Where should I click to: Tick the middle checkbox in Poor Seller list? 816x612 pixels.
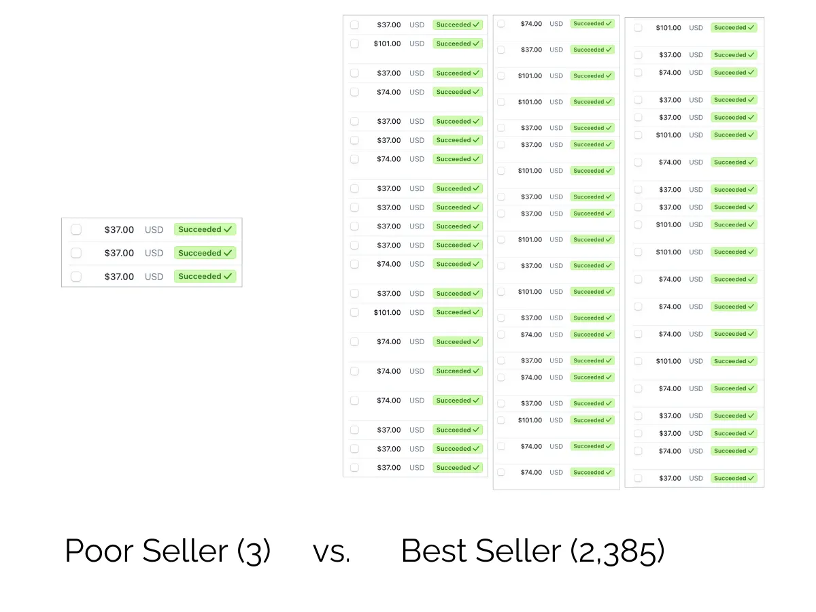tap(76, 253)
